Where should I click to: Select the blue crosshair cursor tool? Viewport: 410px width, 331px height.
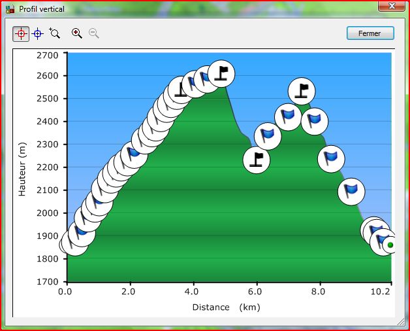pyautogui.click(x=38, y=33)
